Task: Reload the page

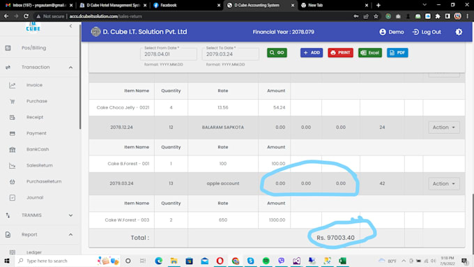Action: coord(26,16)
